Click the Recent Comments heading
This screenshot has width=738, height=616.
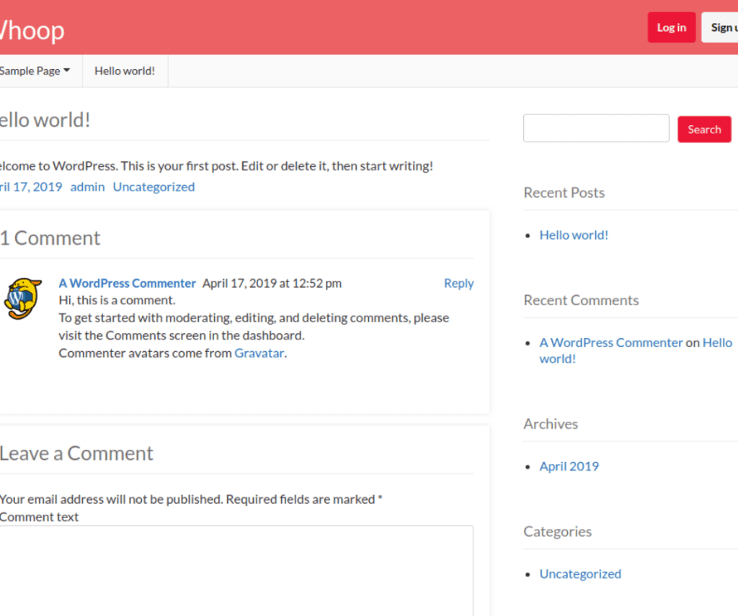pos(582,300)
